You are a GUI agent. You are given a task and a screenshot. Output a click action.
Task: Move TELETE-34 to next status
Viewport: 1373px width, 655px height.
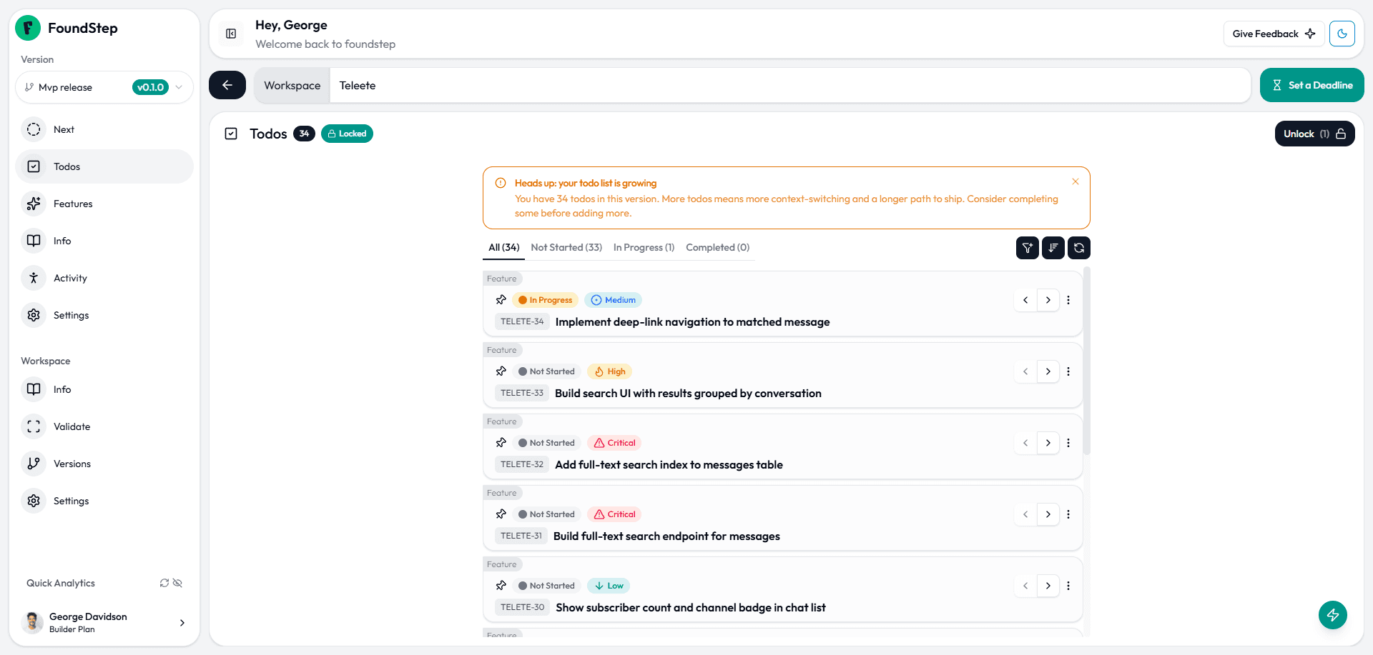pyautogui.click(x=1048, y=300)
